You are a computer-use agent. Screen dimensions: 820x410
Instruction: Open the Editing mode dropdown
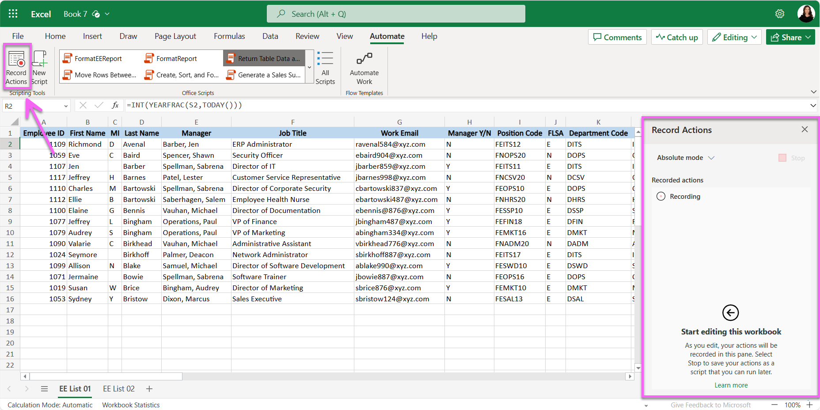pos(734,37)
